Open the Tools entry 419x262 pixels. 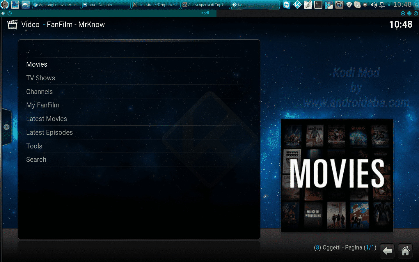tap(139, 146)
